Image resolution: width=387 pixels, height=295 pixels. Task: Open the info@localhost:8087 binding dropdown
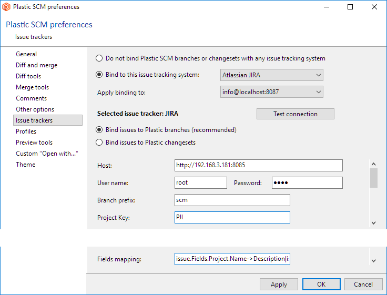[x=272, y=92]
